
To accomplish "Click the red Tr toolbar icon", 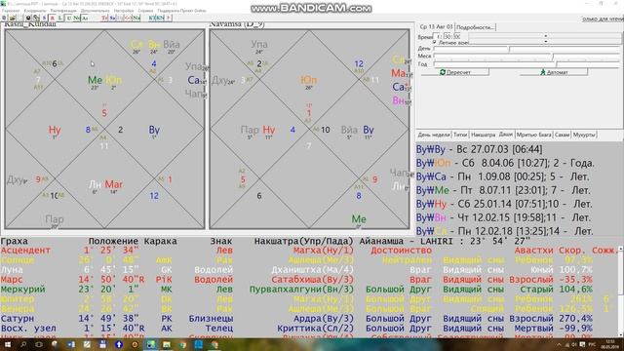I will coord(104,18).
